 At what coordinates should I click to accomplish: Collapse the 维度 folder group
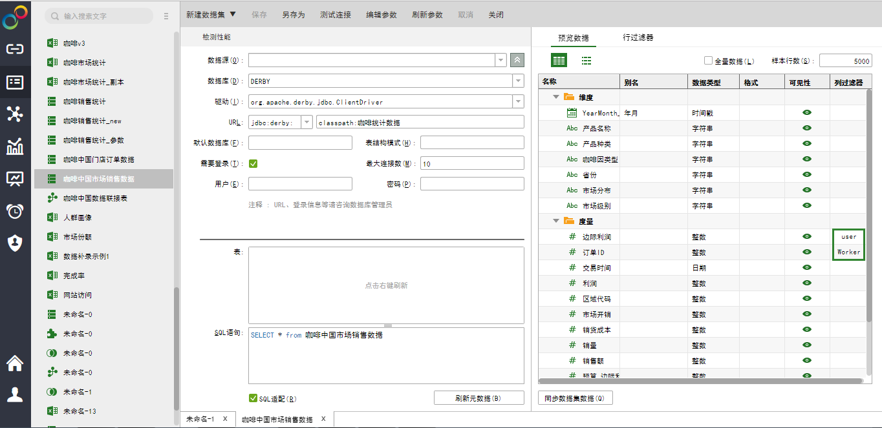(555, 97)
